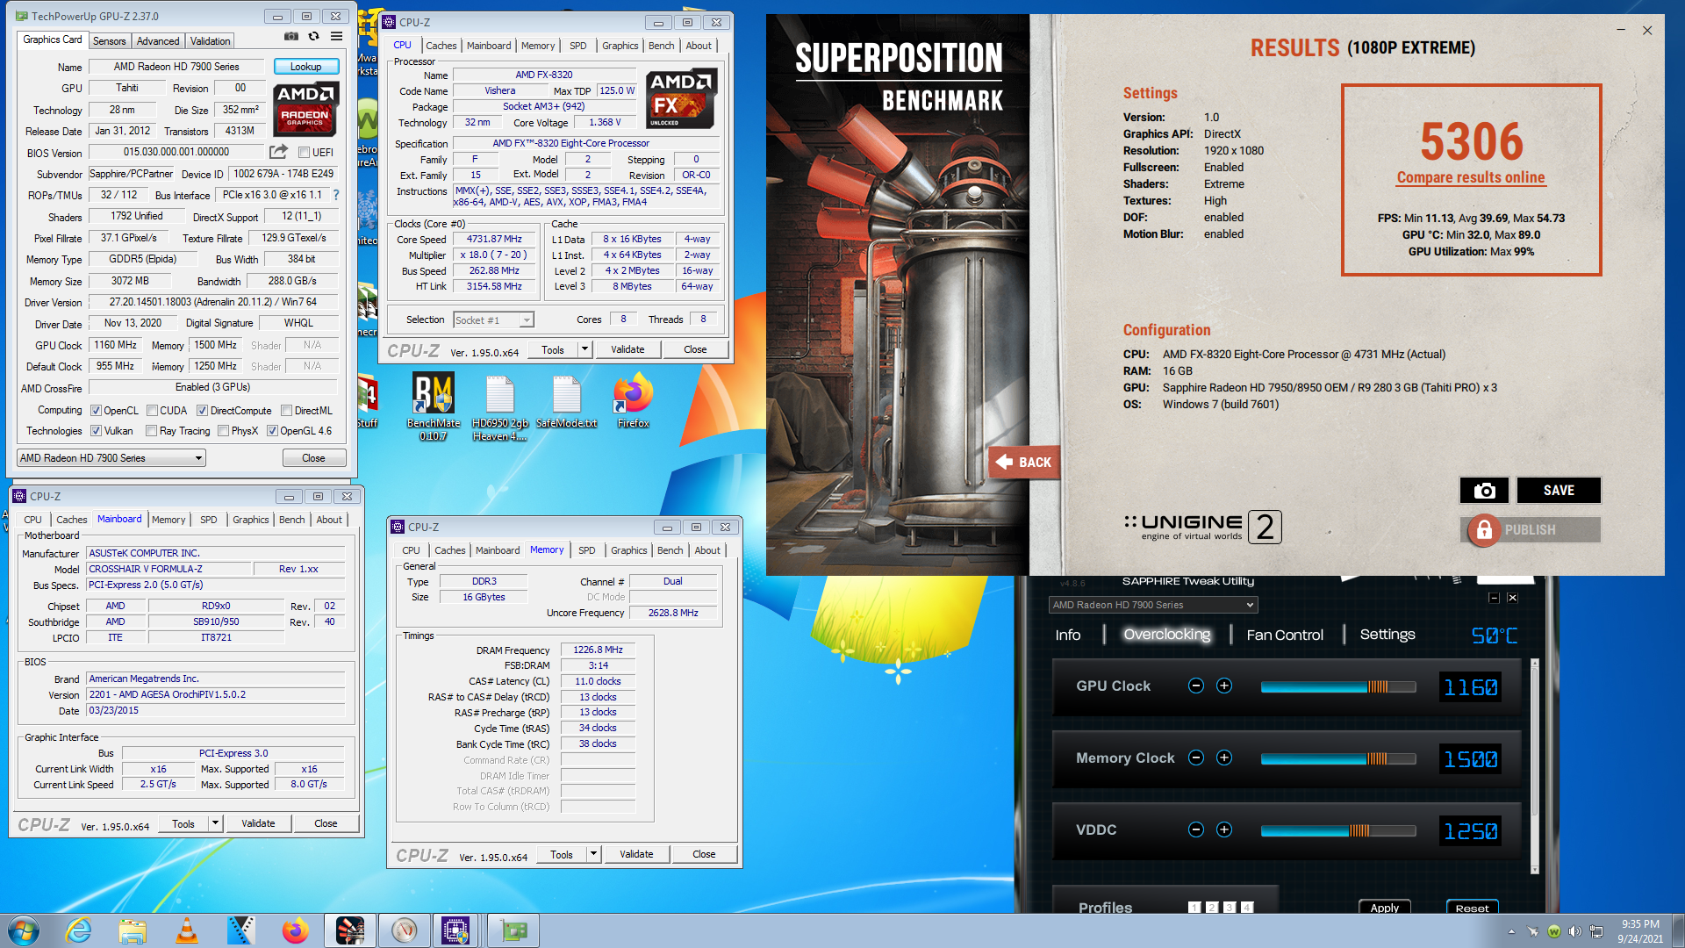Screen dimensions: 1685x948
Task: Click BACK button in Superposition
Action: (1024, 463)
